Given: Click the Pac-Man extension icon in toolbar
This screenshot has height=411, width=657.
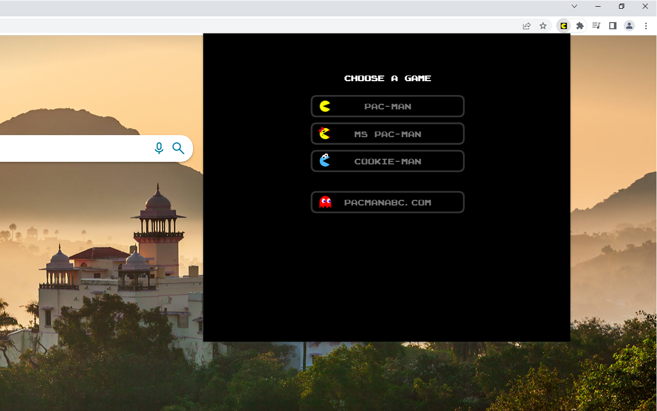Looking at the screenshot, I should click(564, 26).
